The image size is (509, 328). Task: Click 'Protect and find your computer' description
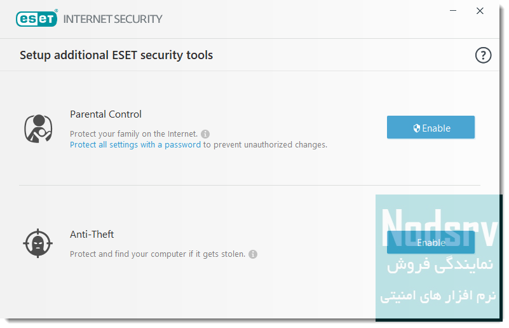point(157,254)
